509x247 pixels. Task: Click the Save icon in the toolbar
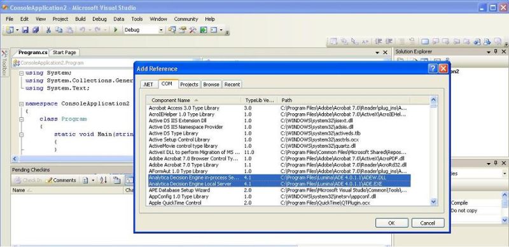(x=25, y=30)
